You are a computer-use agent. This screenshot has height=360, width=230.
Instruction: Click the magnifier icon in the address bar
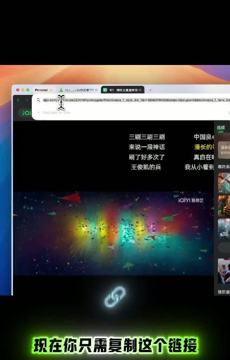point(39,100)
